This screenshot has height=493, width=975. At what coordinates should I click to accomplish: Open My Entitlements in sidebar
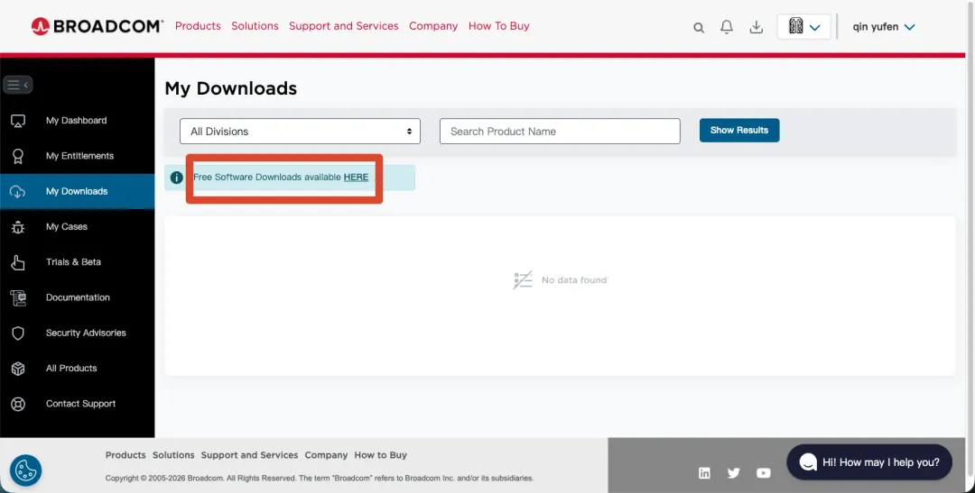(x=77, y=156)
